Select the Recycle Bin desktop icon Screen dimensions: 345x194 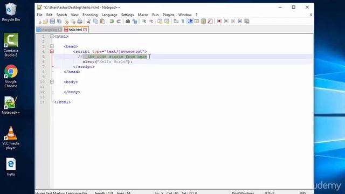pos(11,12)
